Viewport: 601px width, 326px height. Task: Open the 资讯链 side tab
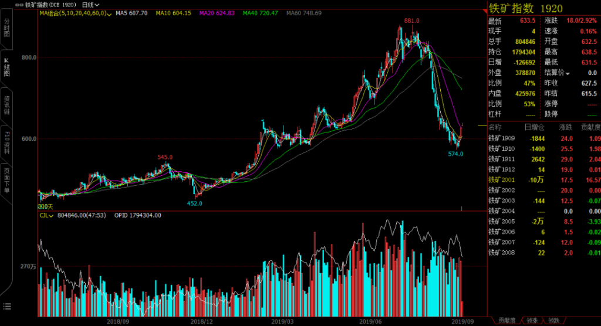7,106
